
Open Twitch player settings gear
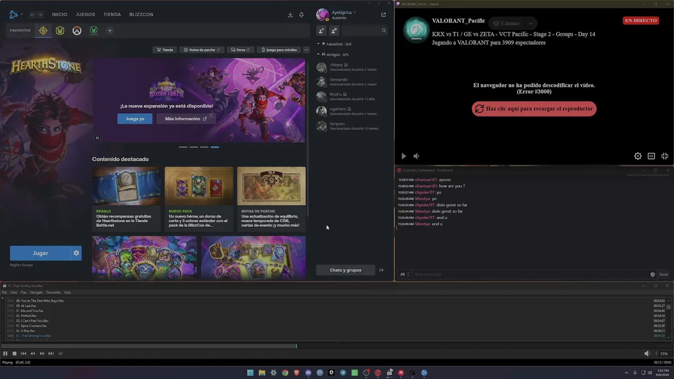(638, 156)
